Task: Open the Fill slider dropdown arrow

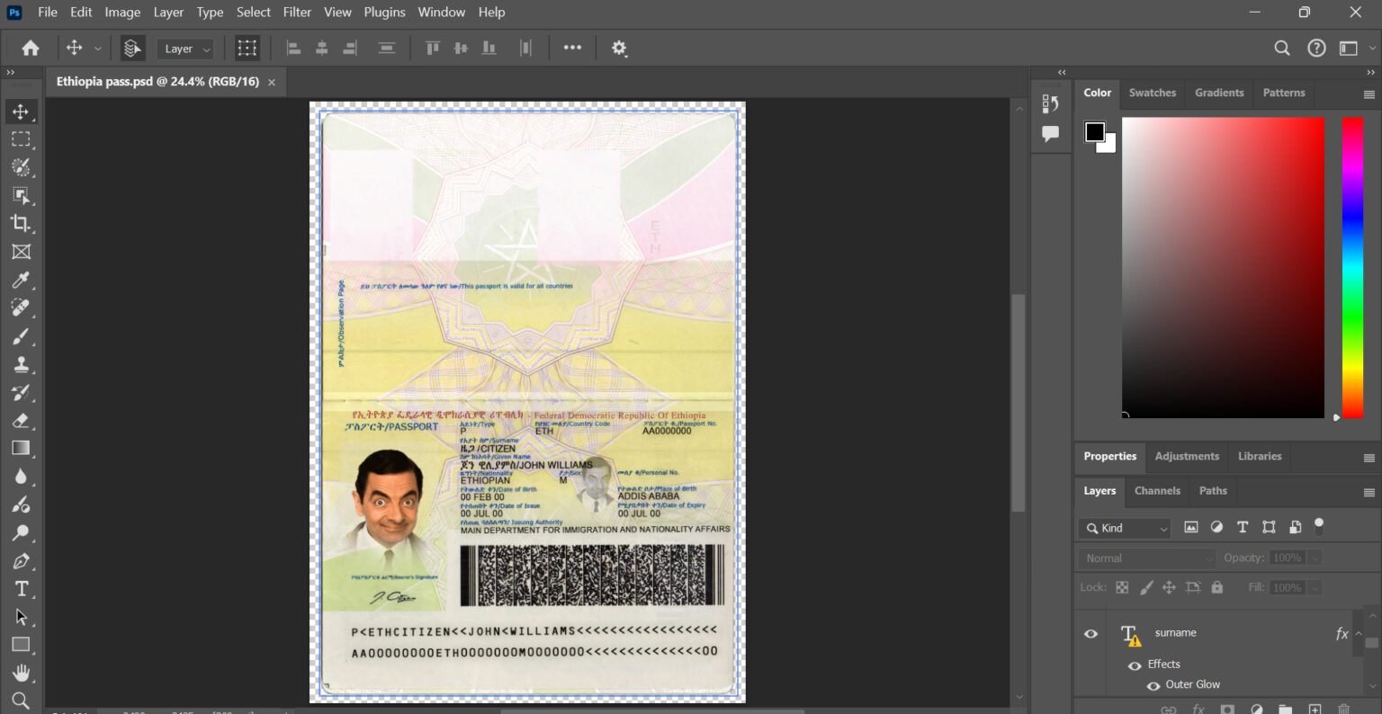Action: point(1315,588)
